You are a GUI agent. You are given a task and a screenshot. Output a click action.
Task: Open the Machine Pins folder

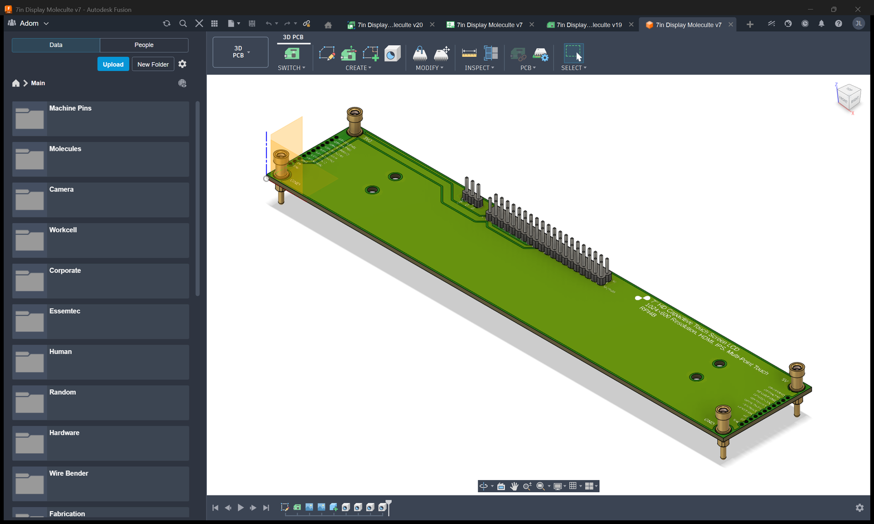100,119
